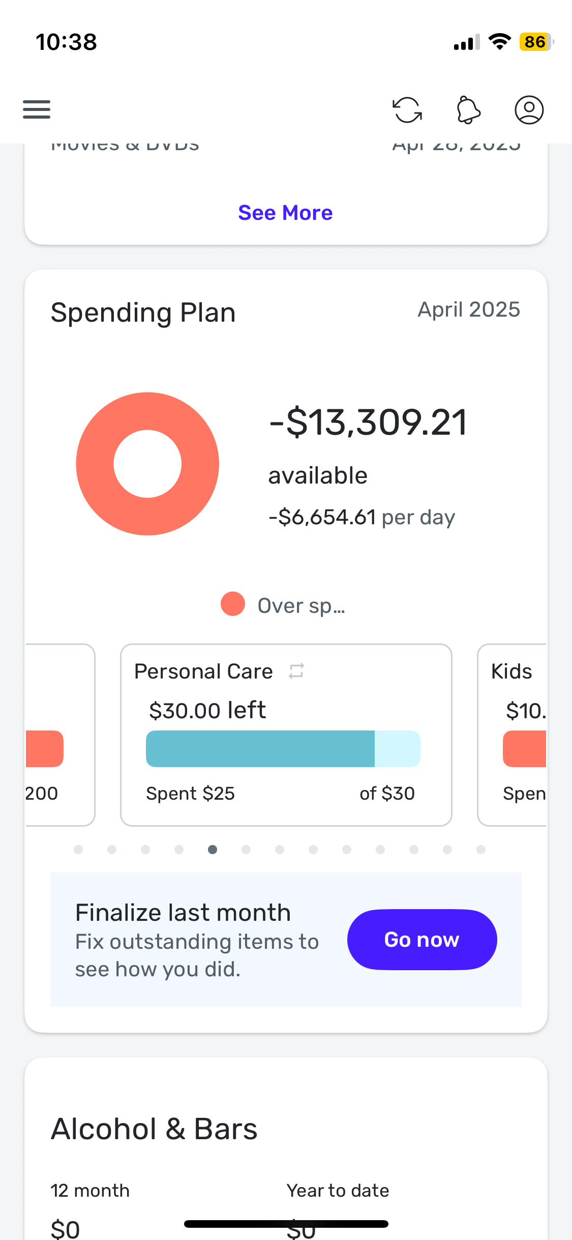Tap the battery indicator in status bar

point(536,42)
